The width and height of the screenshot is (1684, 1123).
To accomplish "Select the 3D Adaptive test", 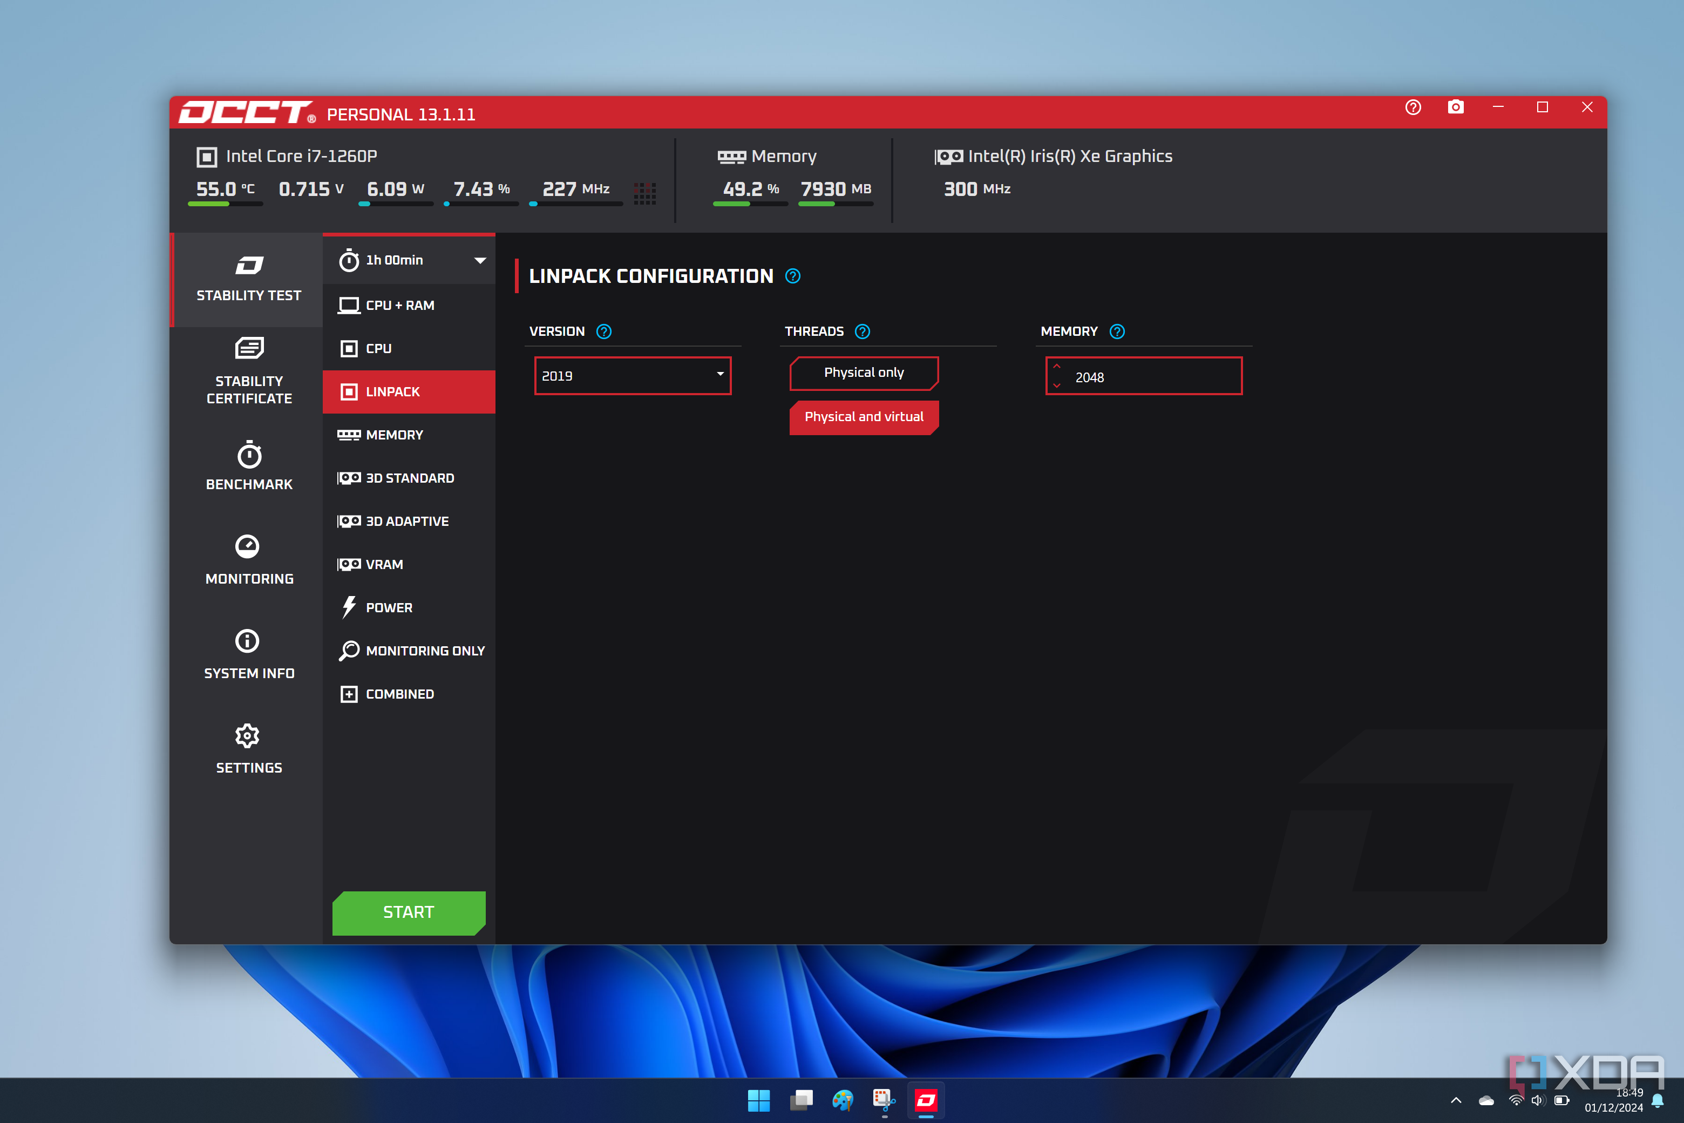I will pyautogui.click(x=406, y=522).
